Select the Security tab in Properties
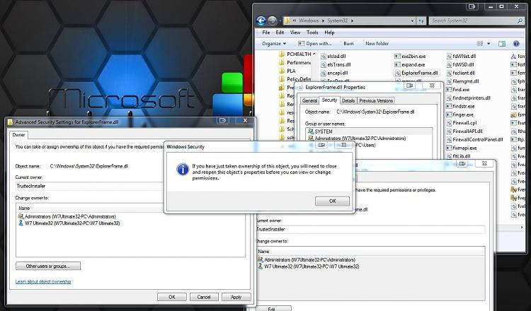531x311 pixels. (329, 100)
